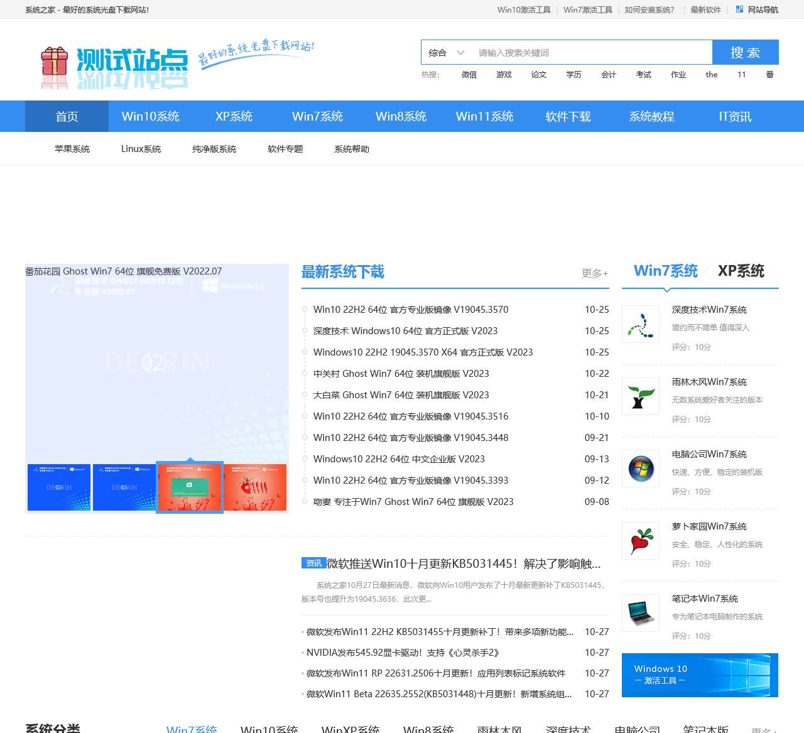Click the gift box site logo
The image size is (804, 733).
tap(55, 67)
